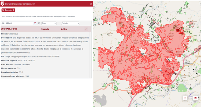Click the Incendio type label
This screenshot has width=201, height=107.
[45, 29]
